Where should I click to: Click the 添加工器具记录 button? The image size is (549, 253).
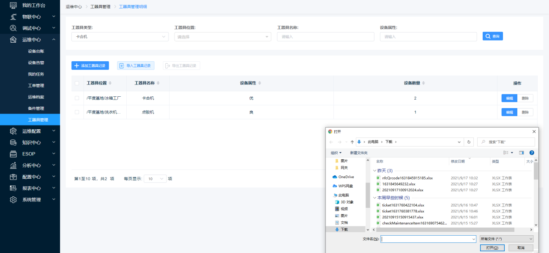pyautogui.click(x=90, y=65)
